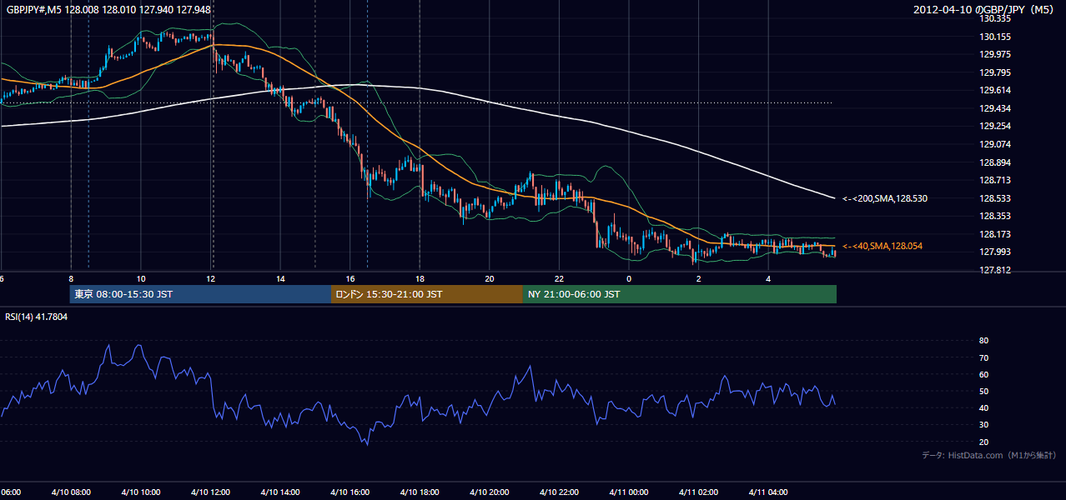Click the RSI 50 level label
The height and width of the screenshot is (500, 1066).
pos(984,391)
